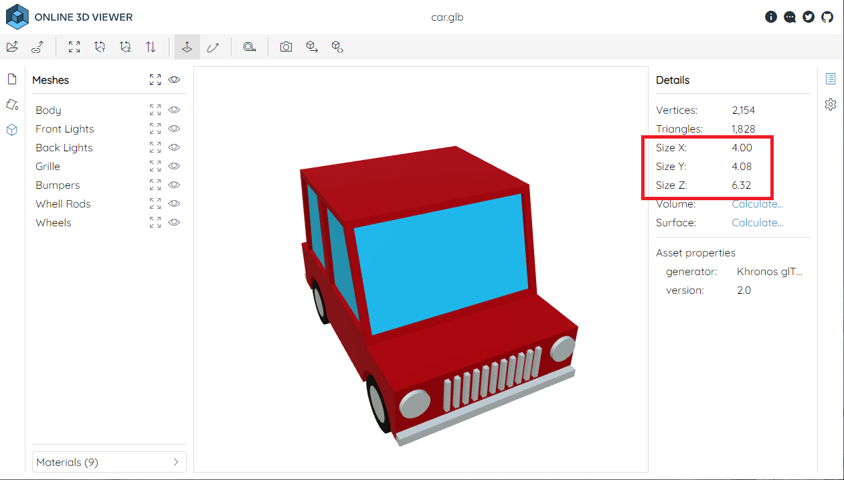Fit view to the Grille mesh

tap(155, 165)
